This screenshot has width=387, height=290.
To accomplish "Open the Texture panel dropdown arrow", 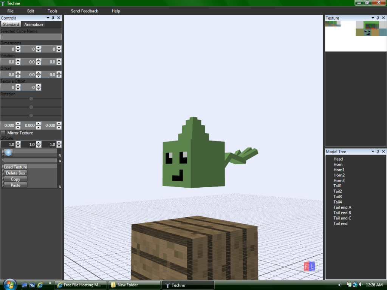I will point(373,18).
